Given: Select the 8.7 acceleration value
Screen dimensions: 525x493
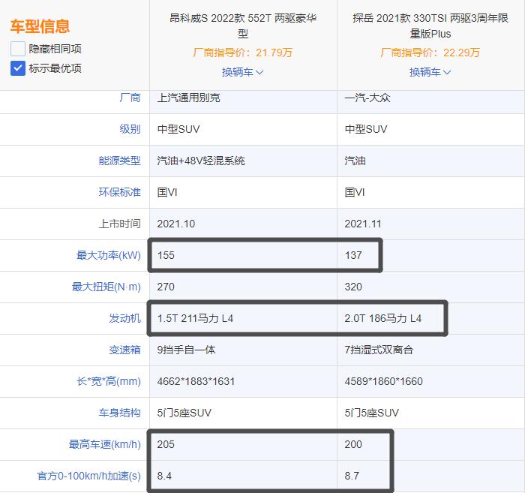Looking at the screenshot, I should point(352,476).
